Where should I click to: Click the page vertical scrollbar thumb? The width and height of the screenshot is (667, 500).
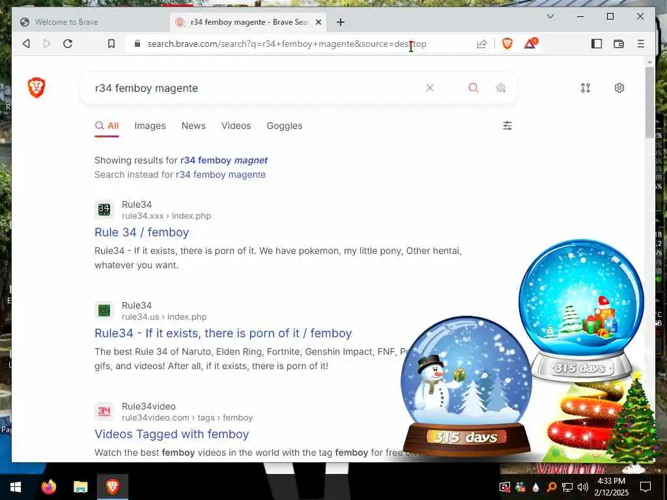649,102
